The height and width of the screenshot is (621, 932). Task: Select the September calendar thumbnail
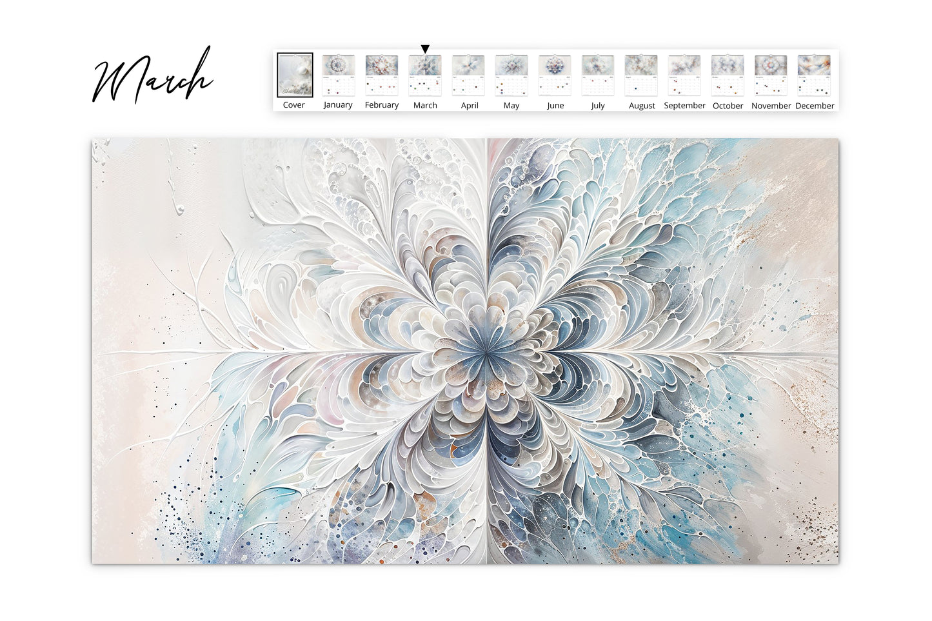click(684, 75)
